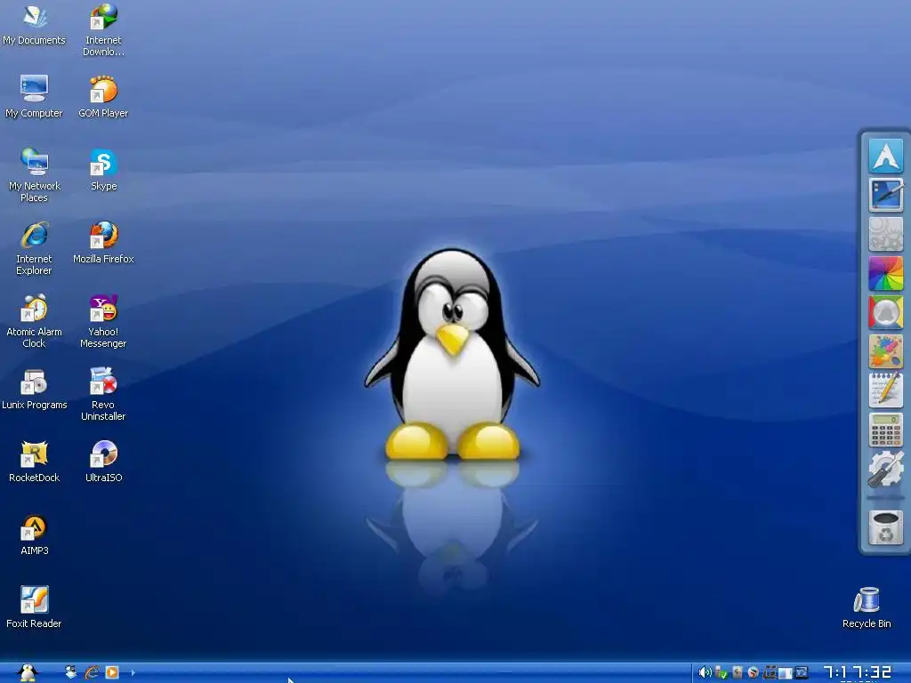
Task: Click the penguin Start button on taskbar
Action: tap(28, 672)
